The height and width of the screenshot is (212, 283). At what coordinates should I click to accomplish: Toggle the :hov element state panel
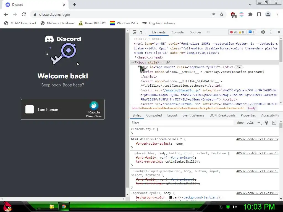240,123
